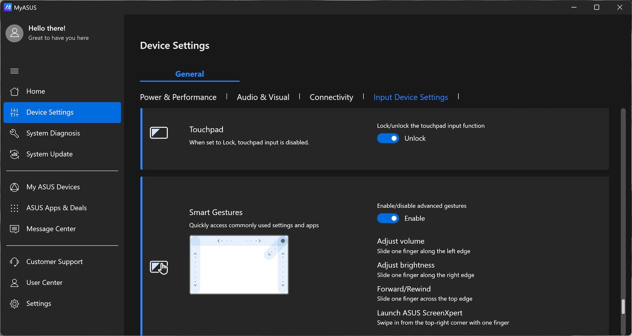
Task: Click the vertical scrollbar thumb
Action: [x=623, y=306]
